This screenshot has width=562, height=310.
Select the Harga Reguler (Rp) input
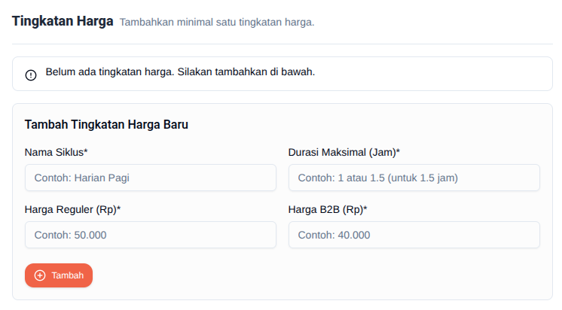pos(151,235)
